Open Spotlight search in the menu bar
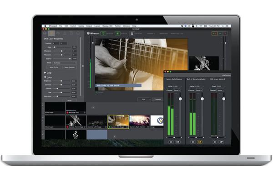This screenshot has height=182, width=273. (222, 26)
